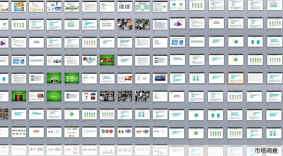Click the Shanghai skyline sketch slide
The height and width of the screenshot is (156, 283).
(x=107, y=150)
